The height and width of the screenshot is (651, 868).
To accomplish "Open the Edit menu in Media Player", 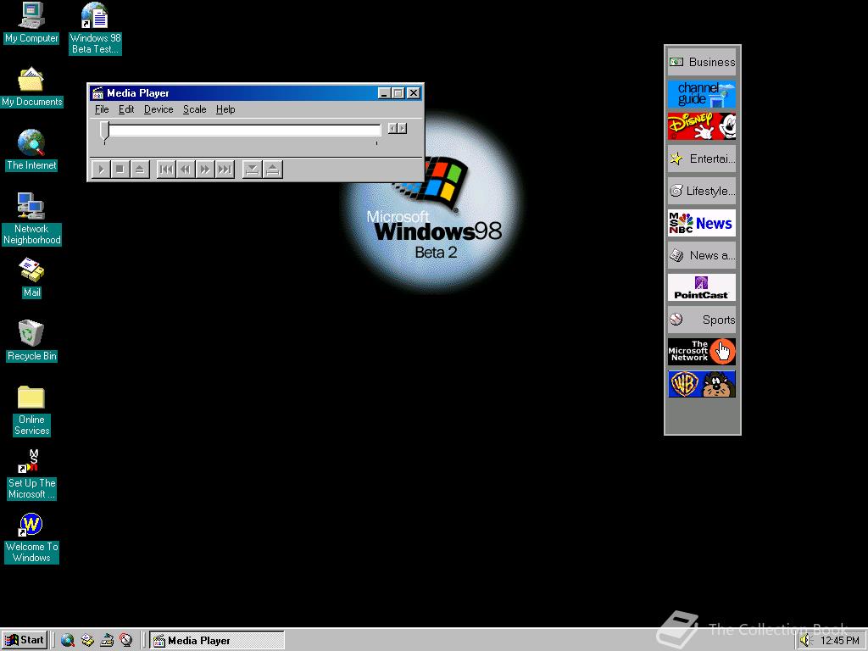I will coord(126,109).
